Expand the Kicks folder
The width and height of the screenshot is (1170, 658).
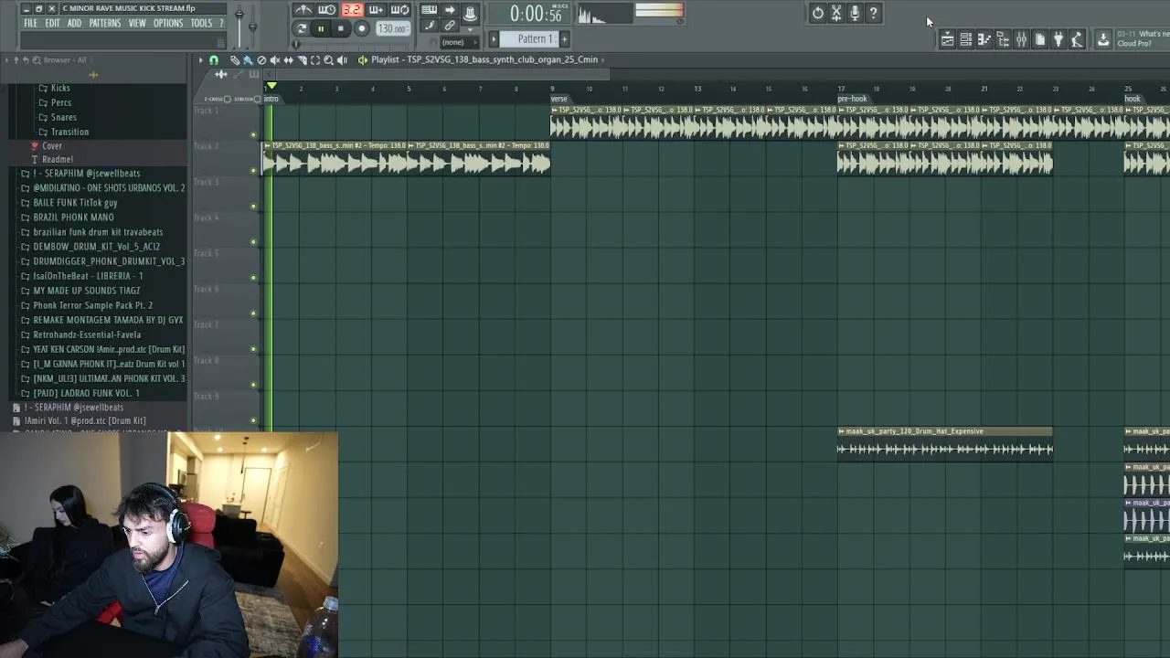[x=60, y=88]
